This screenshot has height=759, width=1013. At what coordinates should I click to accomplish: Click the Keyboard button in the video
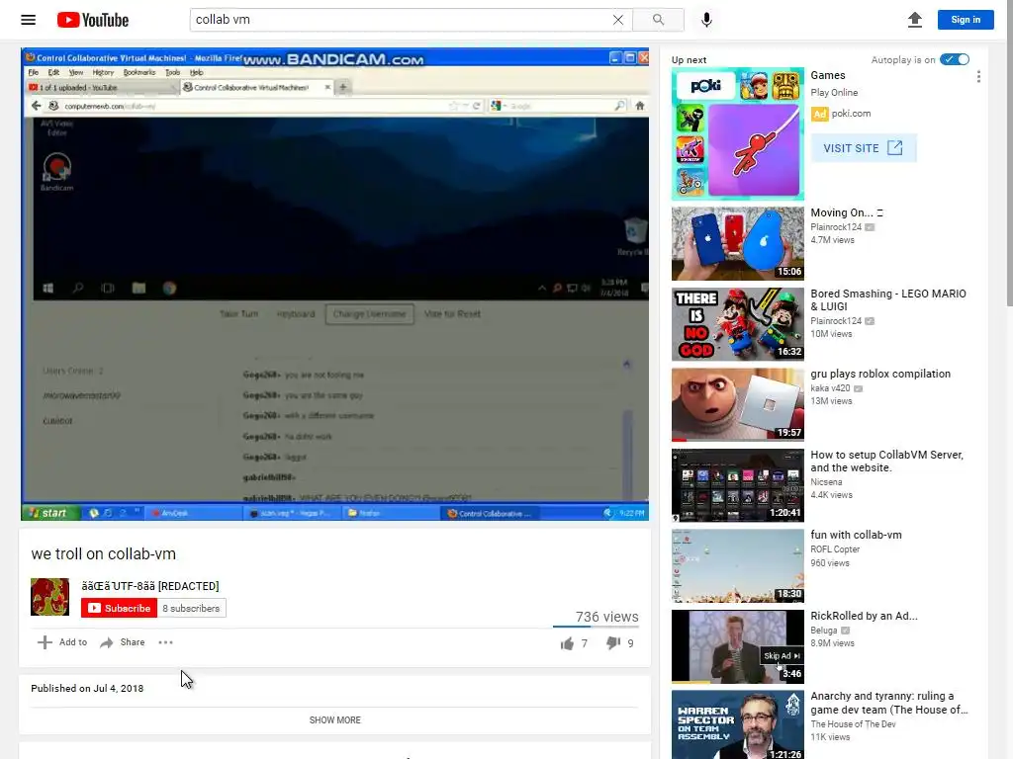[x=296, y=314]
